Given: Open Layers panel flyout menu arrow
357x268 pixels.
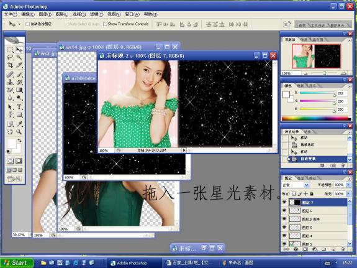Looking at the screenshot, I should click(350, 178).
